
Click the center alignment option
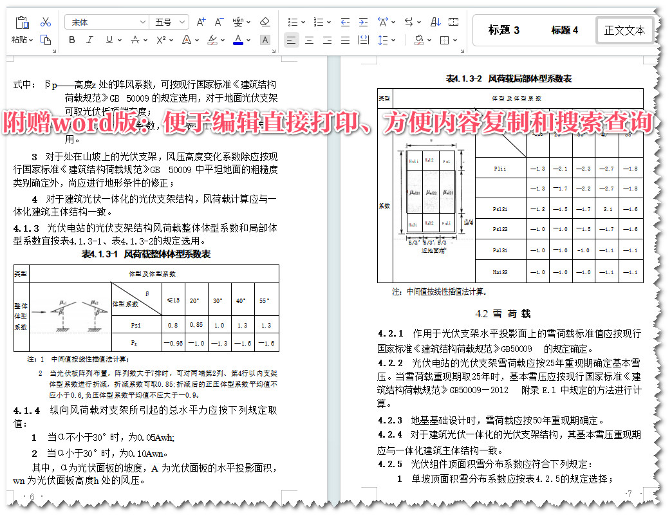click(308, 39)
